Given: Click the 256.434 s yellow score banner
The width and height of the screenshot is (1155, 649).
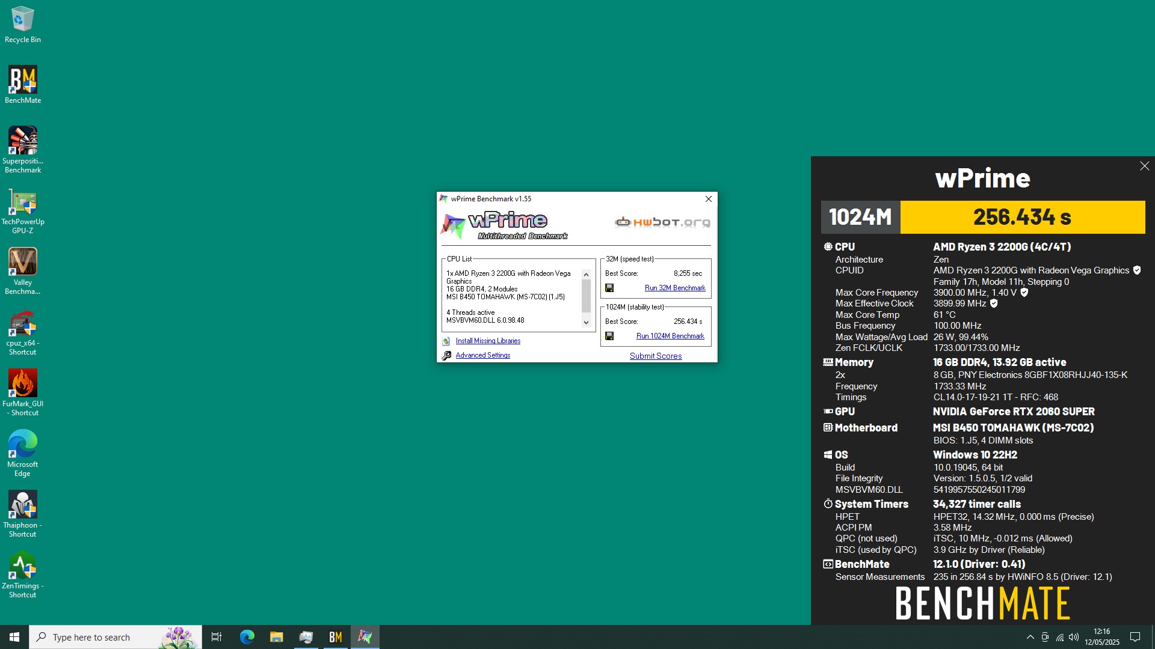Looking at the screenshot, I should [1023, 217].
